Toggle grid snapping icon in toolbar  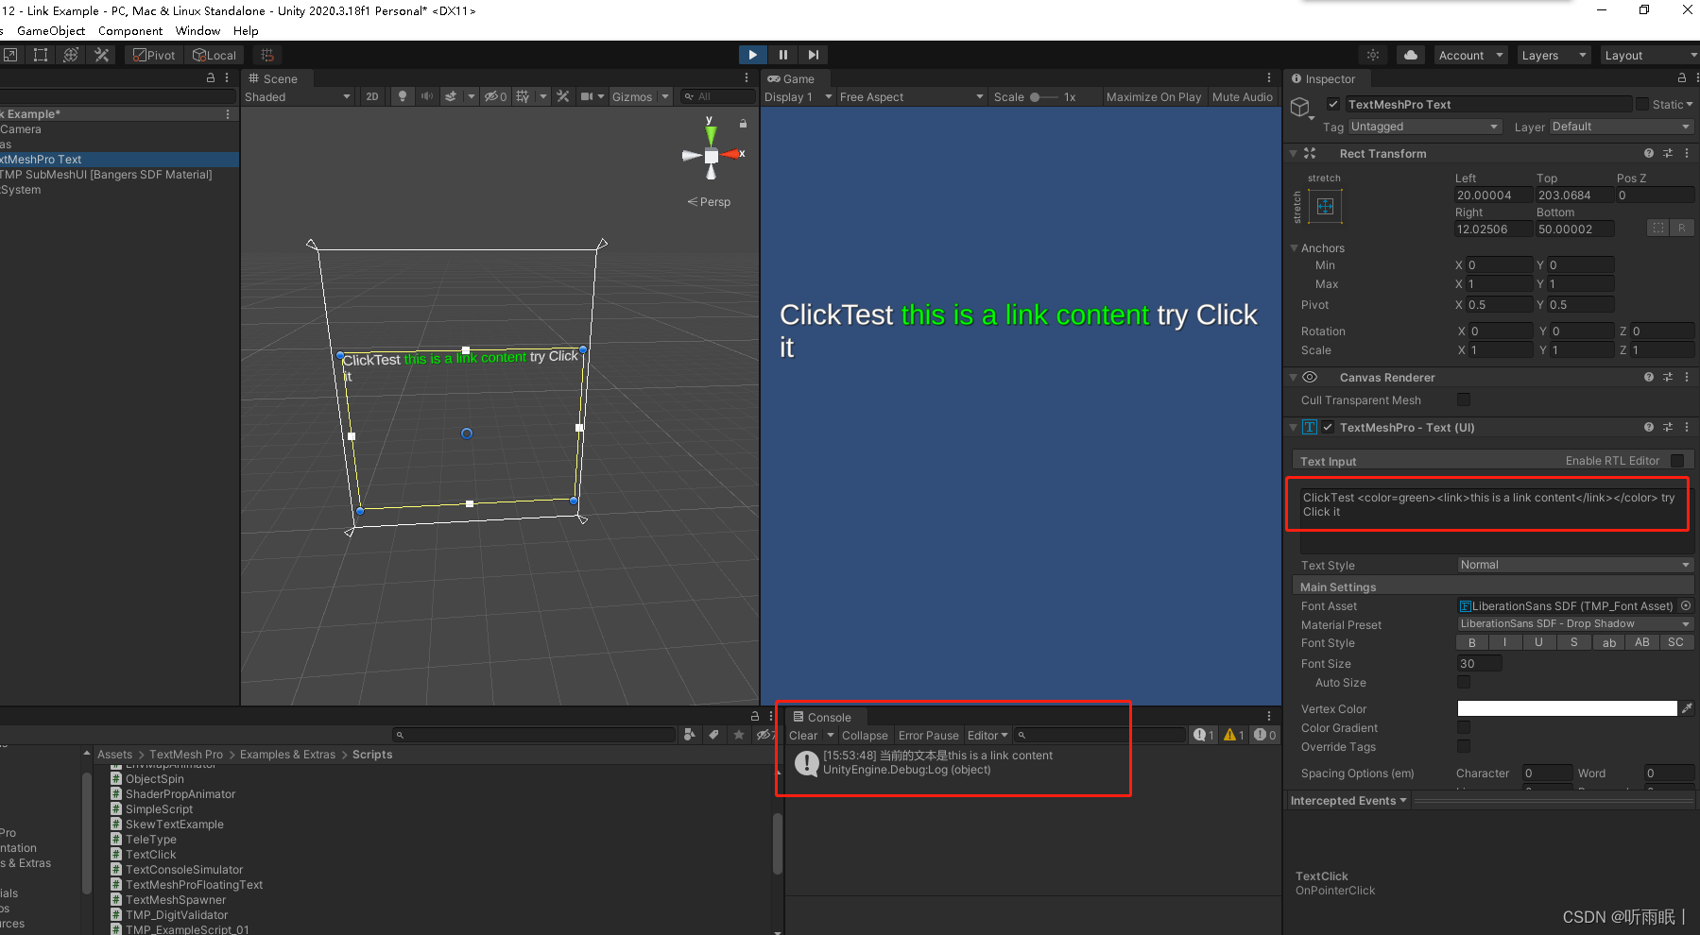click(267, 55)
